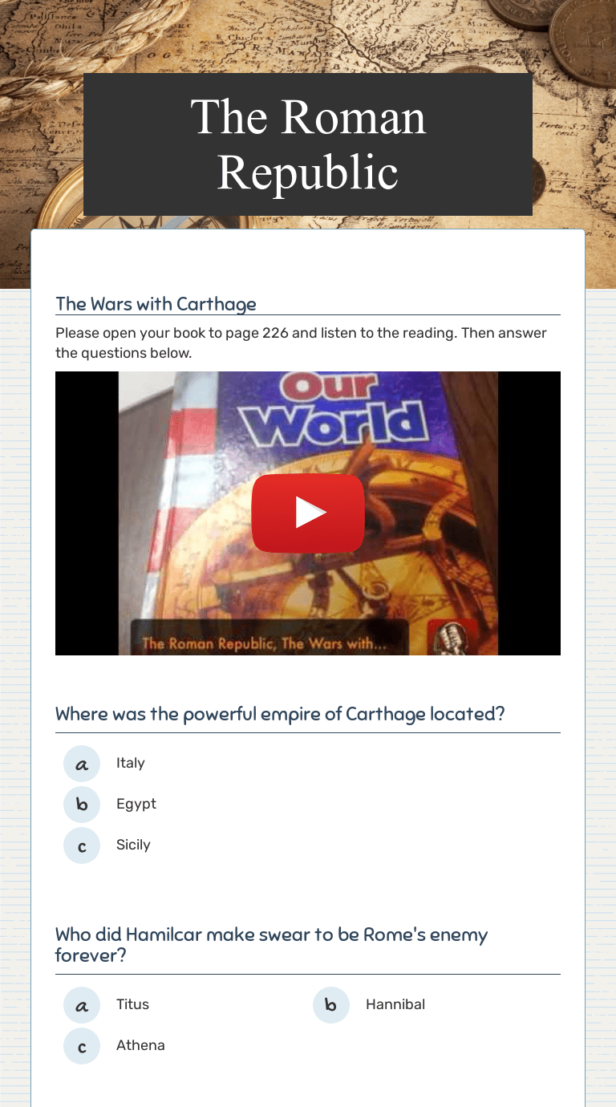The height and width of the screenshot is (1107, 616).
Task: Choose circle a for Titus
Action: click(x=82, y=1005)
